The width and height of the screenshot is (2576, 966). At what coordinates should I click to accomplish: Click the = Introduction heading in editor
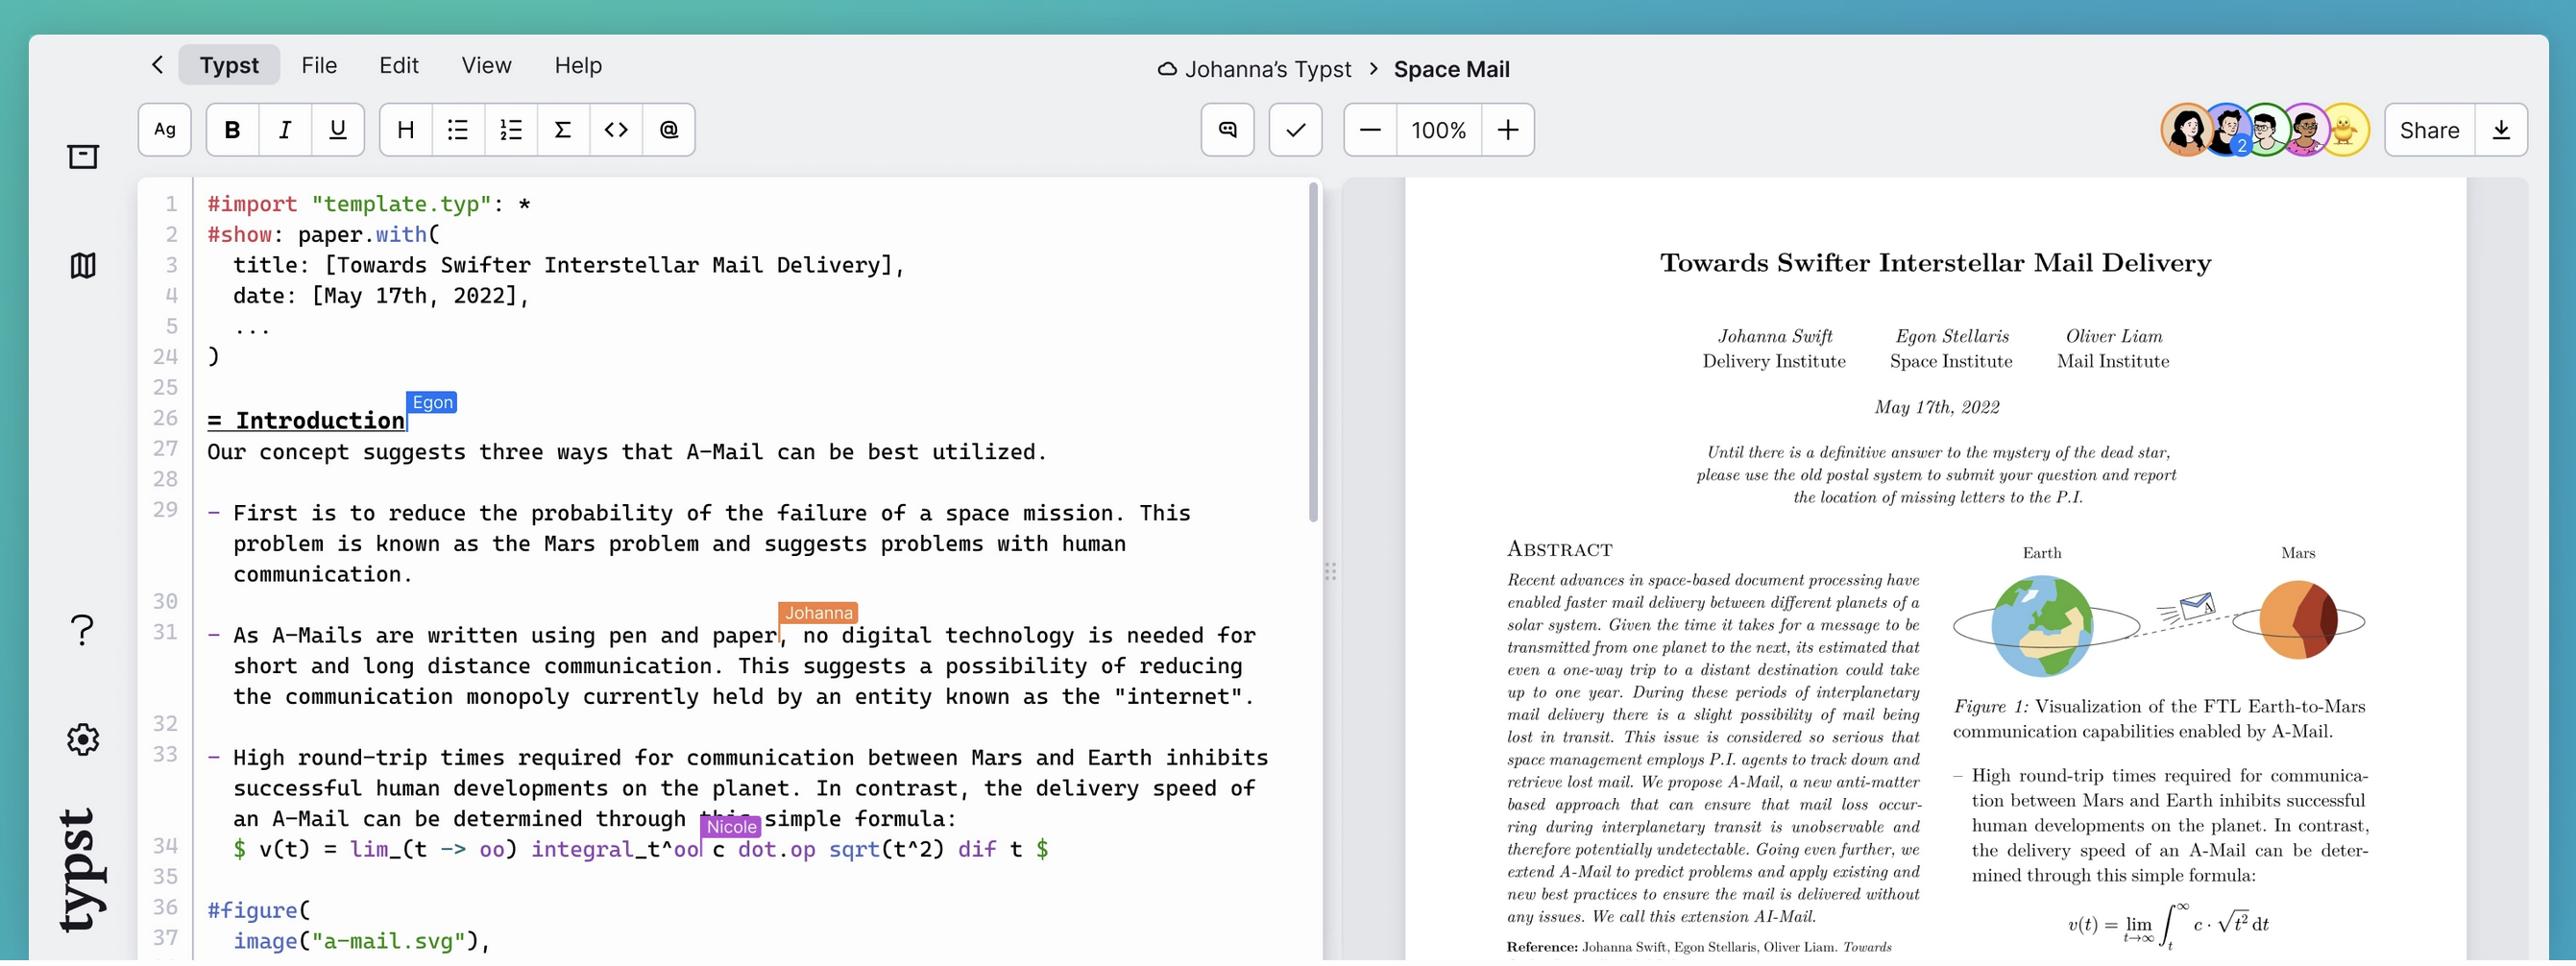click(306, 421)
